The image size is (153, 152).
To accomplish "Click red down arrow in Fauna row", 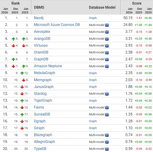I will [22, 108].
